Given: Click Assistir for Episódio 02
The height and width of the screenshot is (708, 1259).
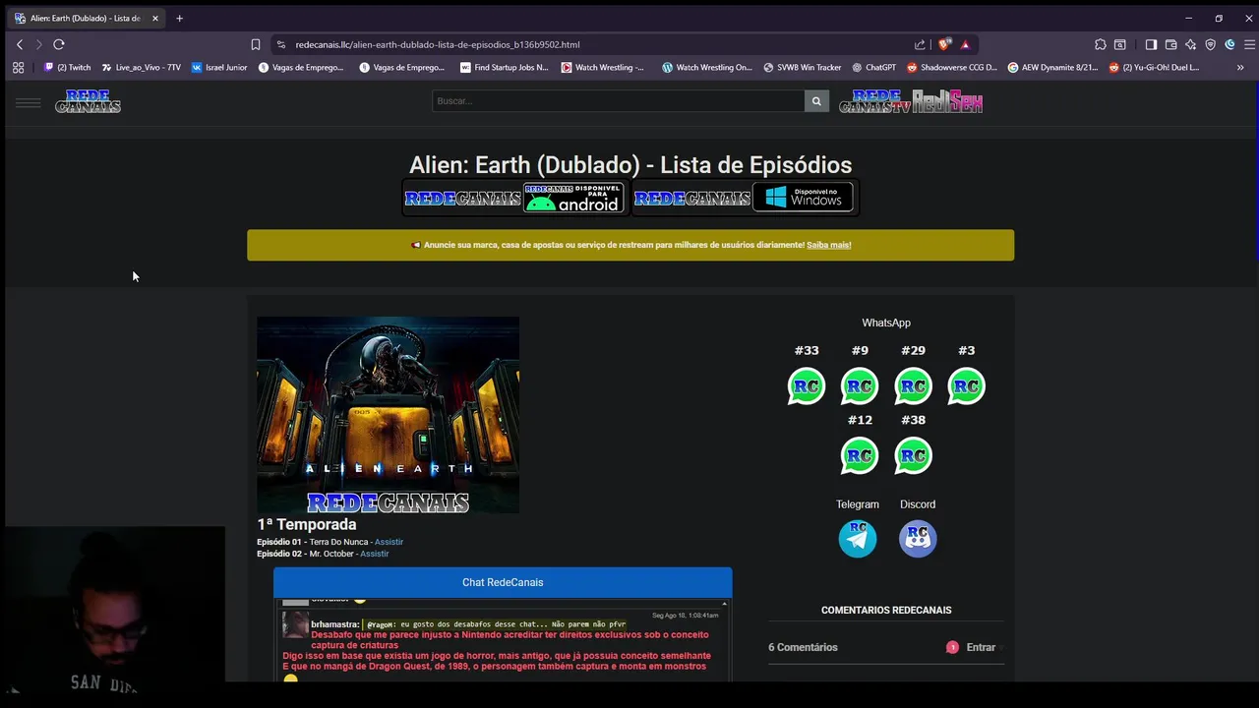Looking at the screenshot, I should [375, 554].
